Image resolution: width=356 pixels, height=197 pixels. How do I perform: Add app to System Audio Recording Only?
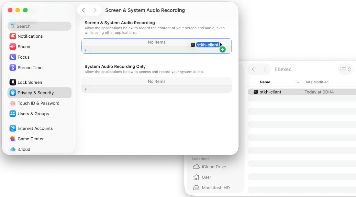coord(85,89)
